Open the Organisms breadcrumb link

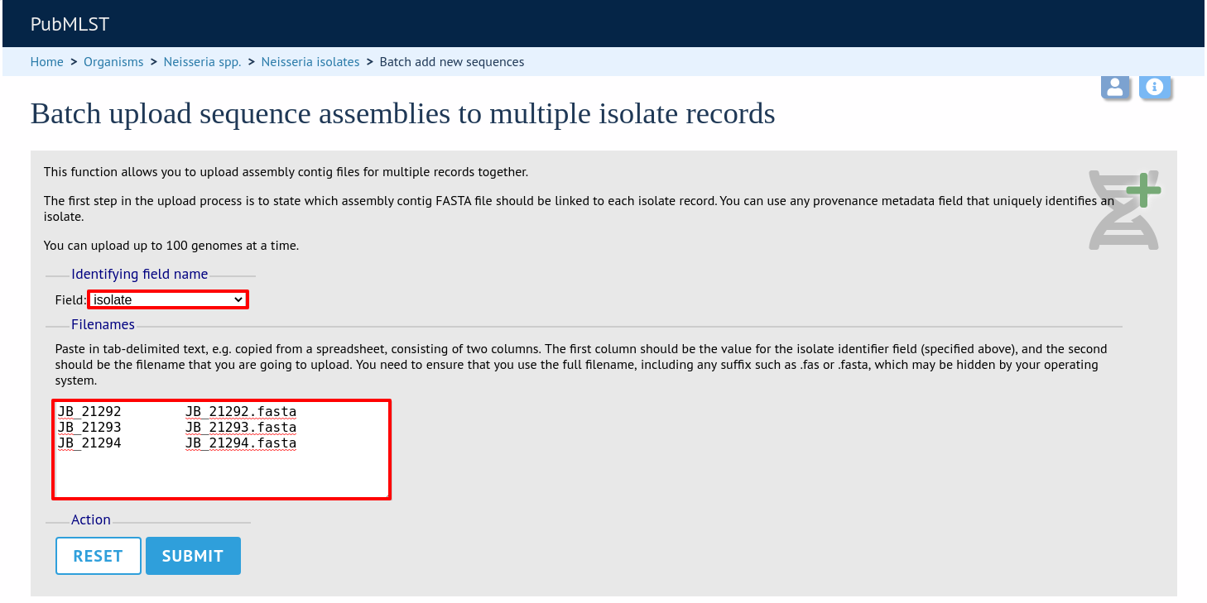[x=113, y=62]
